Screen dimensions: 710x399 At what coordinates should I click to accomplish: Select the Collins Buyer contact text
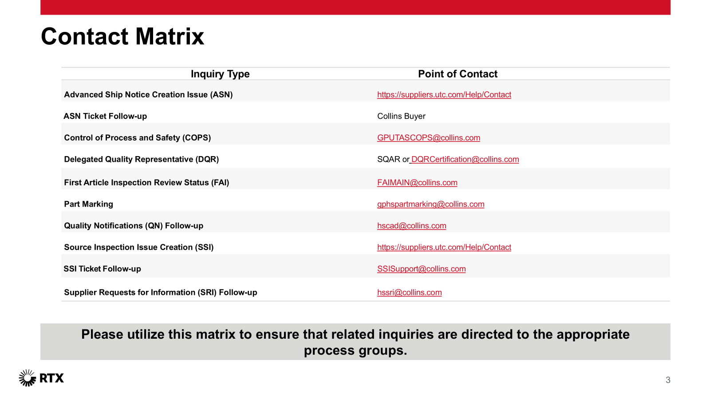click(401, 116)
